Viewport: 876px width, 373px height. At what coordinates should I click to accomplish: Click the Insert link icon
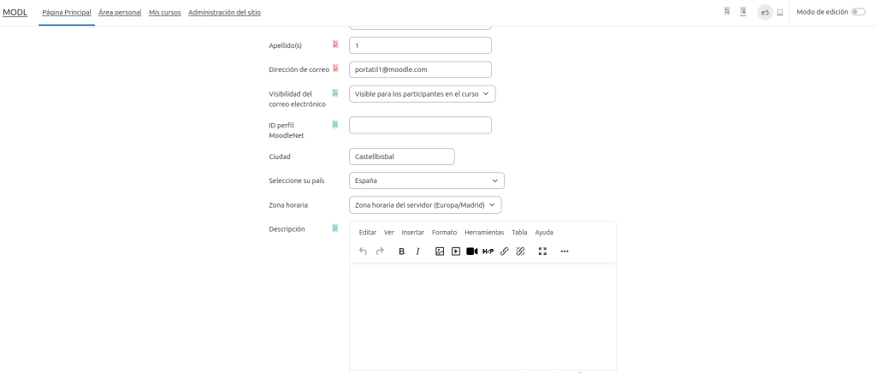pos(504,252)
